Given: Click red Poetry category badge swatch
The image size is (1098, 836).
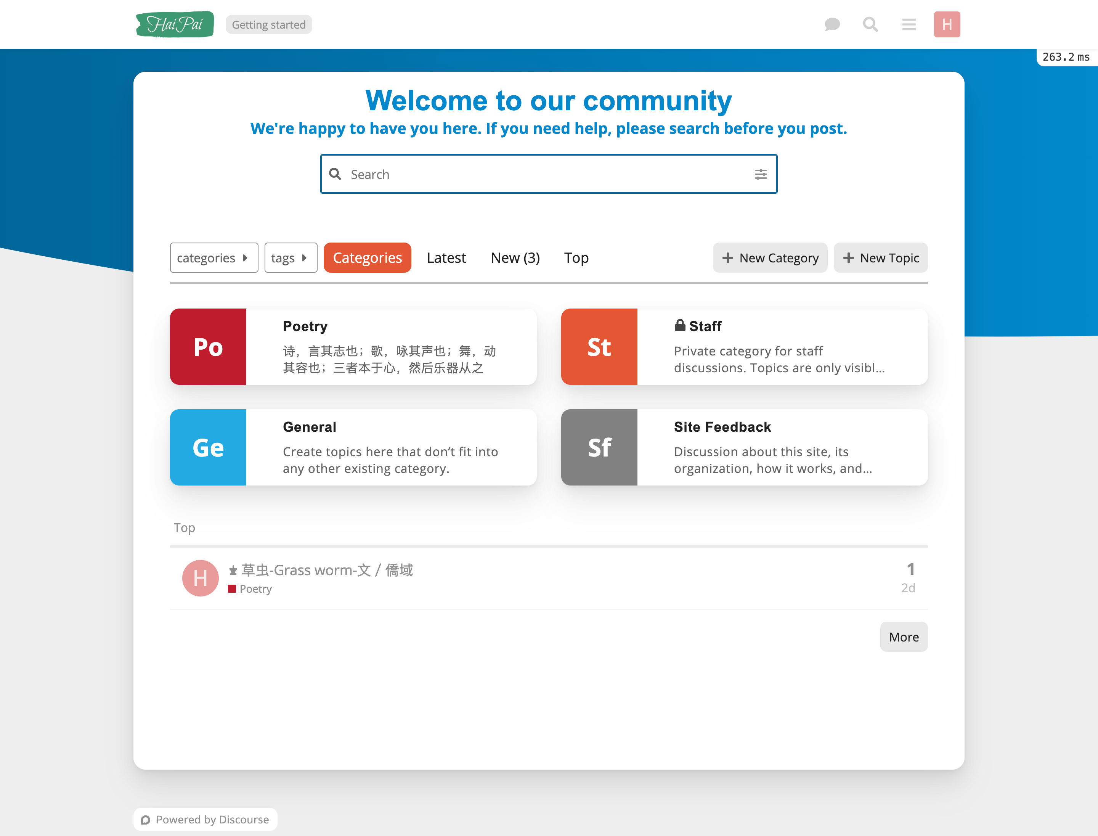Looking at the screenshot, I should [x=232, y=589].
